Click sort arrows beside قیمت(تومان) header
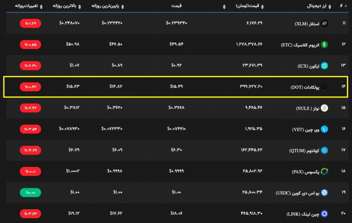Screen dimensions: 352x223 [262, 7]
